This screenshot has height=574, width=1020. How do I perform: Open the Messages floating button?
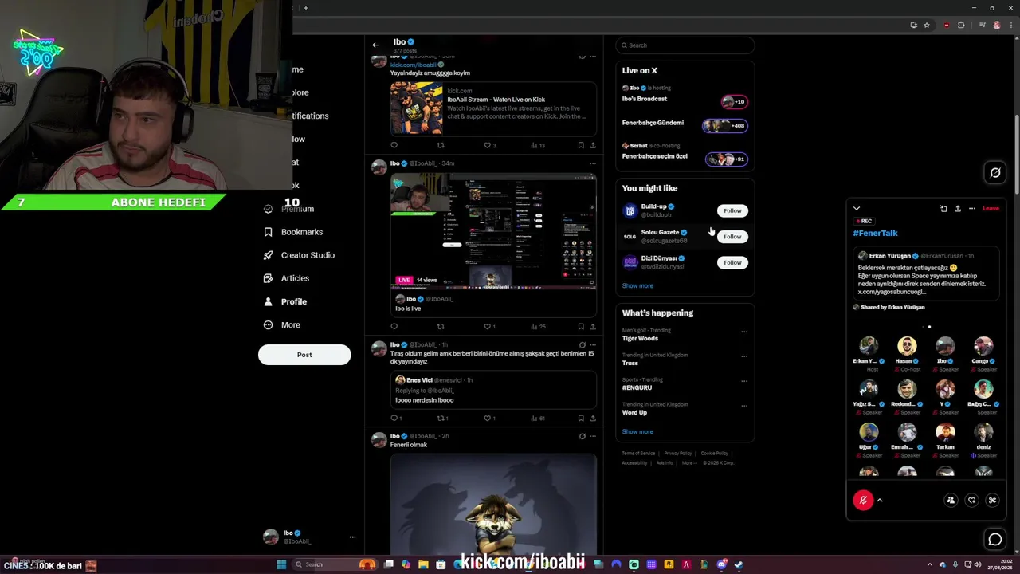coord(995,540)
